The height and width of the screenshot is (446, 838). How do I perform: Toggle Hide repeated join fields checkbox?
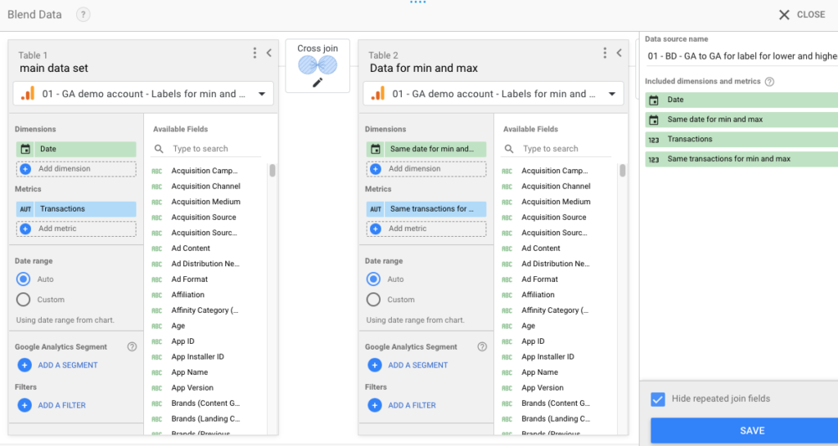(658, 399)
